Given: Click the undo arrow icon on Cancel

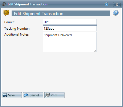Looking at the screenshot, I should (x=26, y=95).
